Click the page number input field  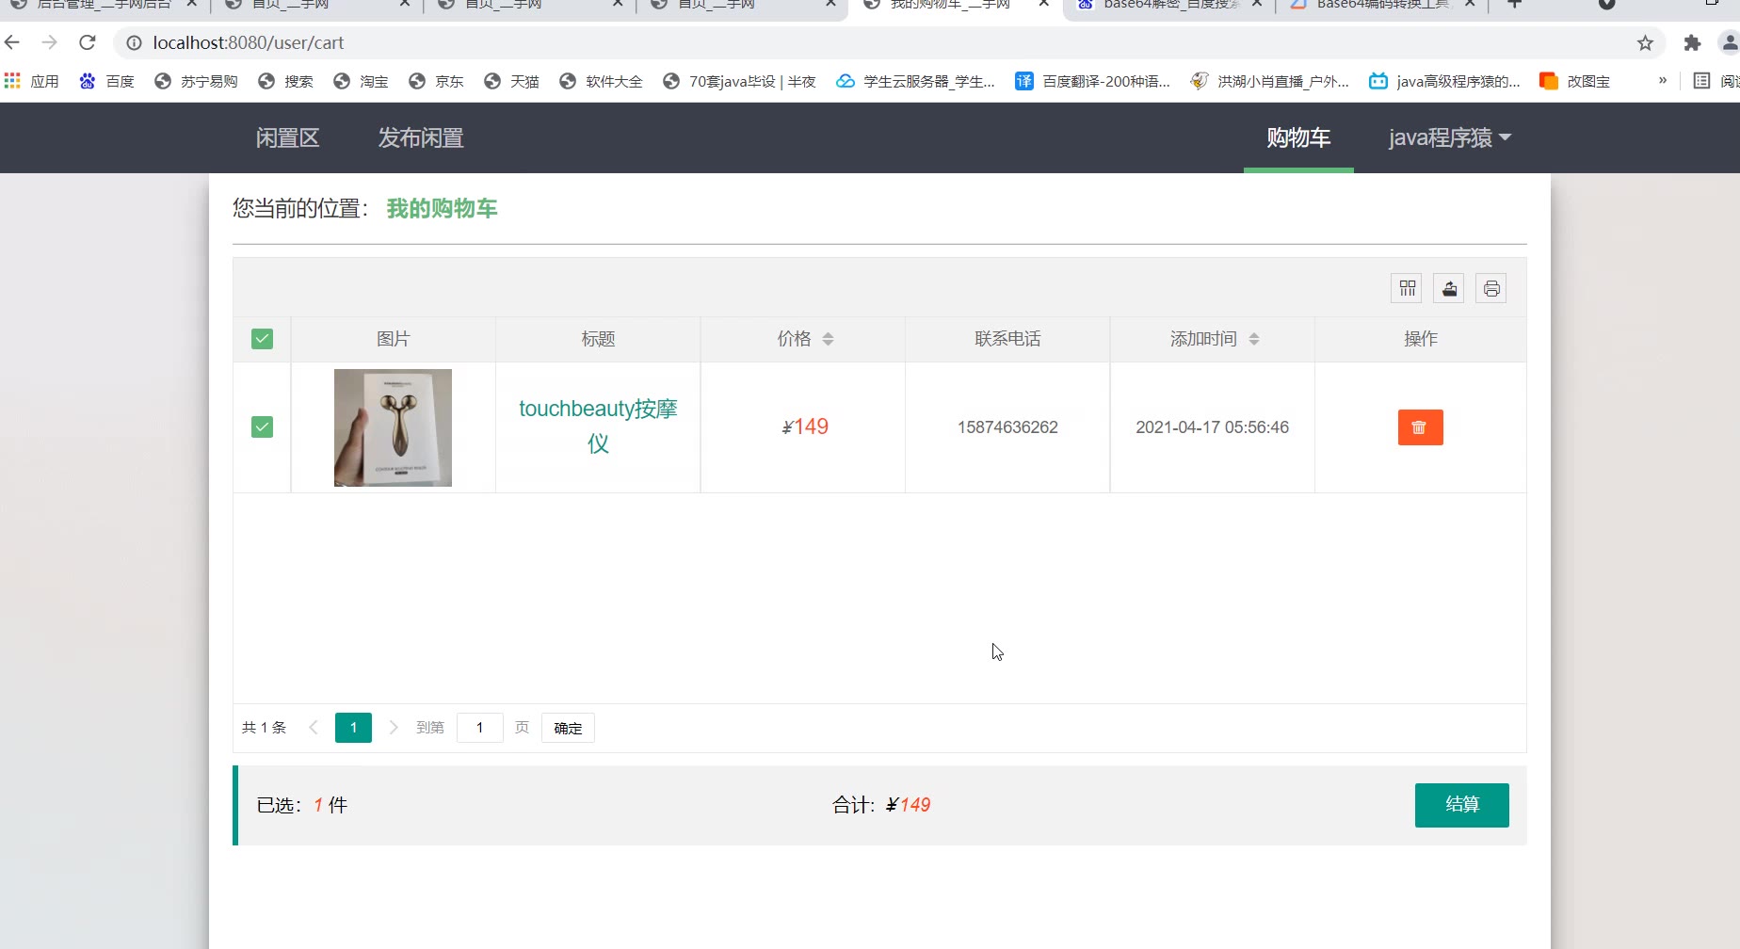pos(479,728)
